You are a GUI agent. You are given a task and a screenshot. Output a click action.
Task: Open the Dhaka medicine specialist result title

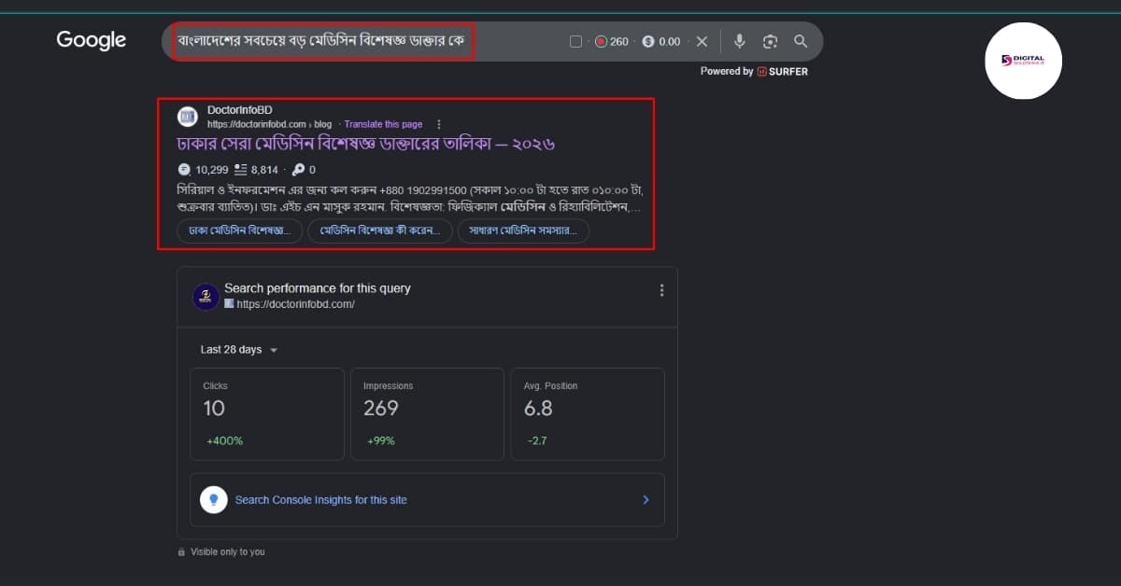coord(366,145)
